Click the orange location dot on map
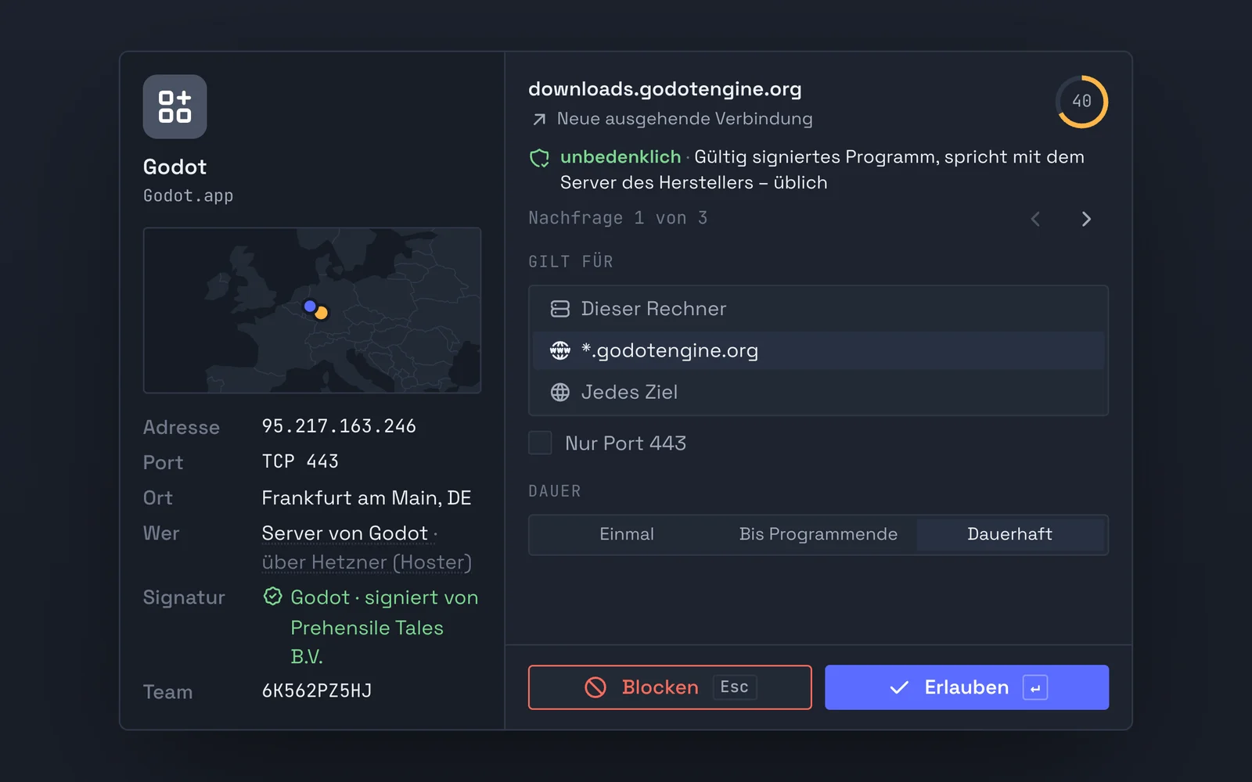 (x=321, y=313)
